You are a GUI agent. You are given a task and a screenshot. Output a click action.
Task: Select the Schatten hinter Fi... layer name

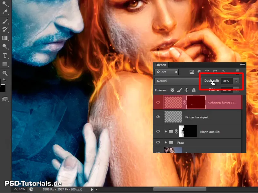(222, 103)
